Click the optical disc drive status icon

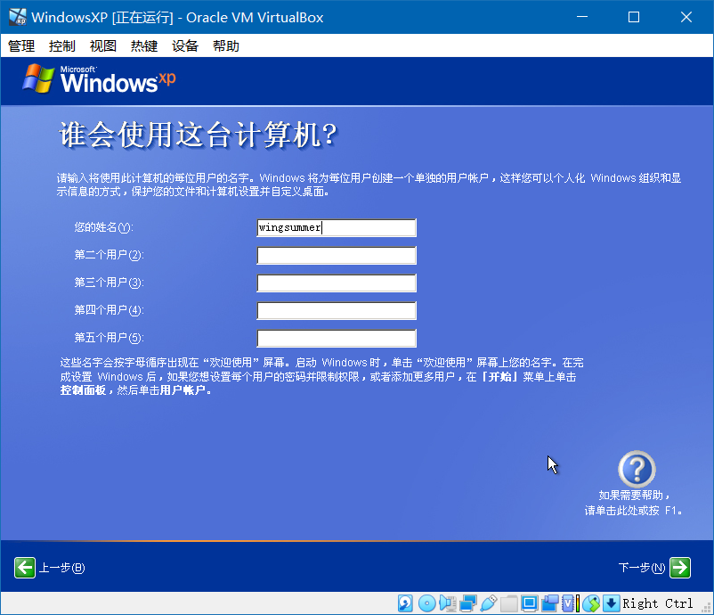(427, 603)
